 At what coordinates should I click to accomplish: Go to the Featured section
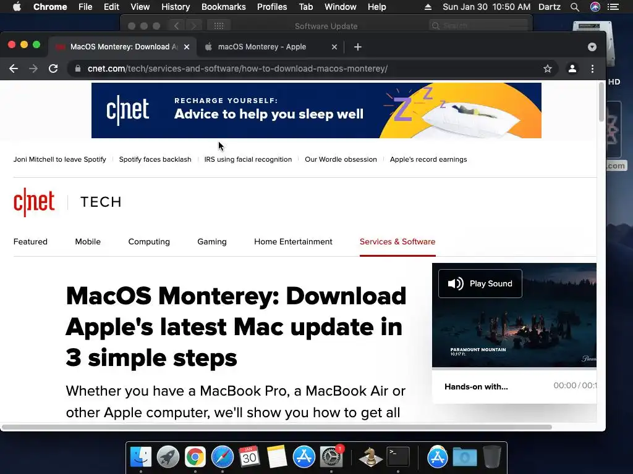30,241
